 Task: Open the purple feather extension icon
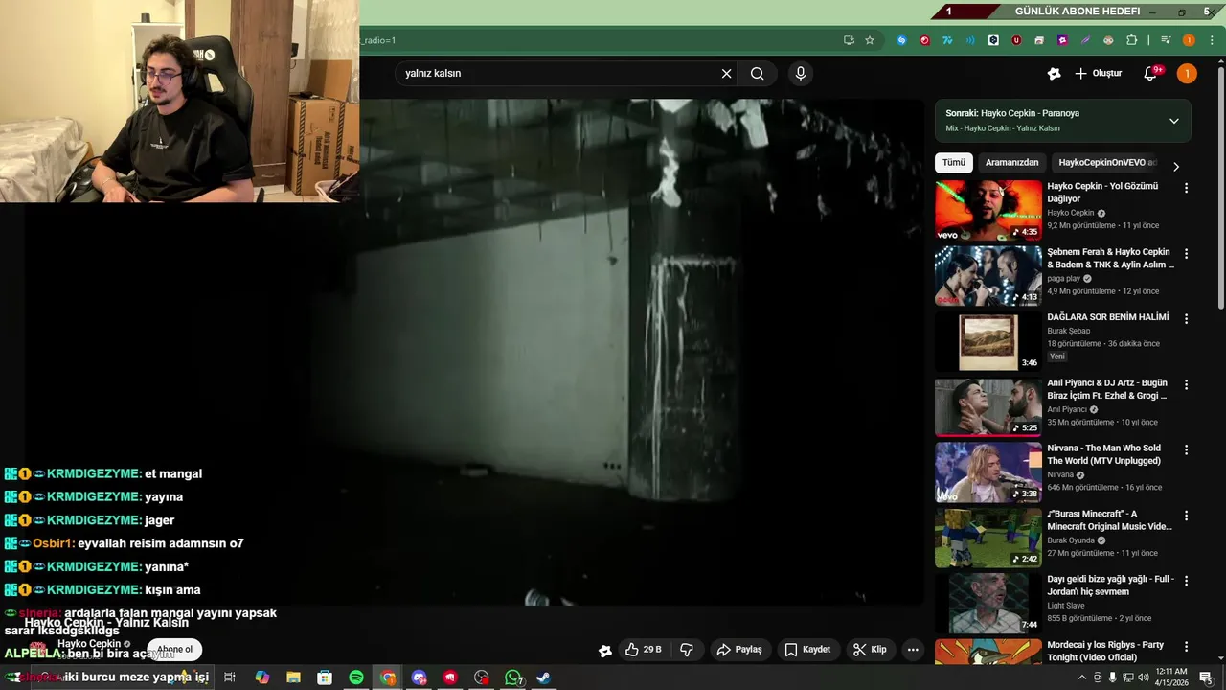(1085, 40)
